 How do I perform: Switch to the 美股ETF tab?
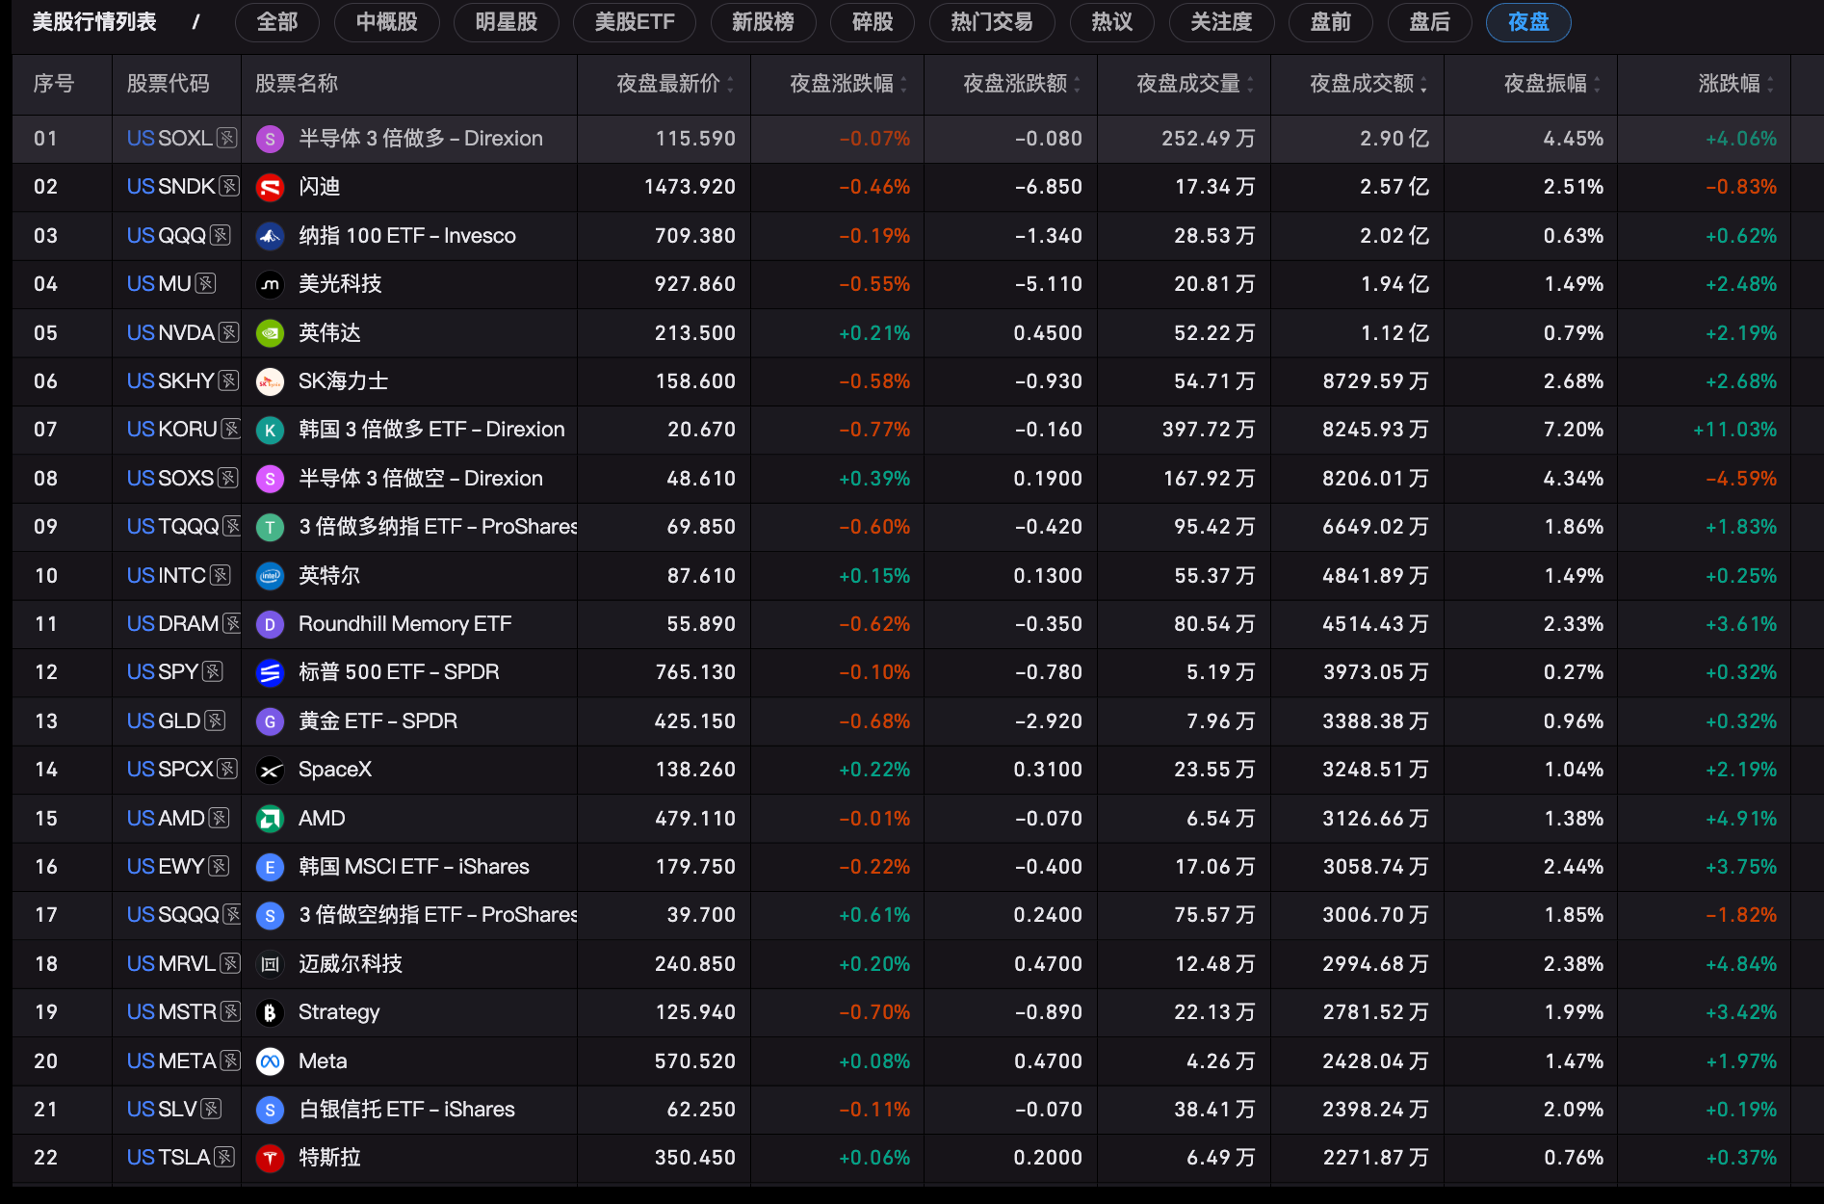click(x=634, y=22)
